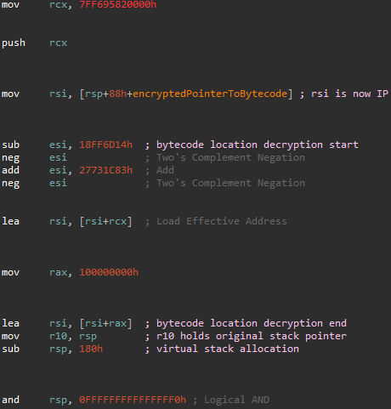
Task: Click the 180h stack allocation value
Action: coord(91,349)
